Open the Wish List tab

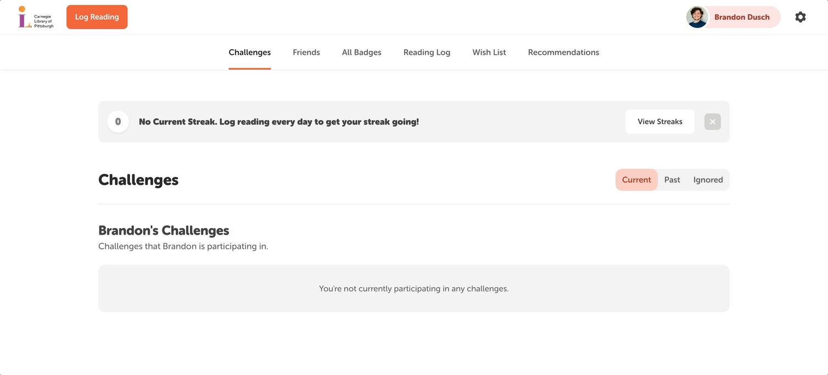click(x=489, y=52)
